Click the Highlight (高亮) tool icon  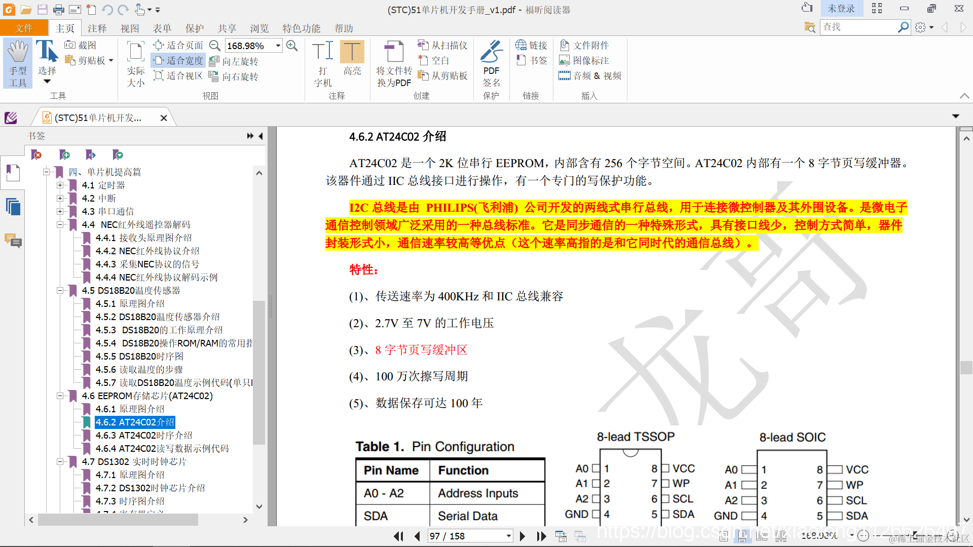(x=352, y=53)
